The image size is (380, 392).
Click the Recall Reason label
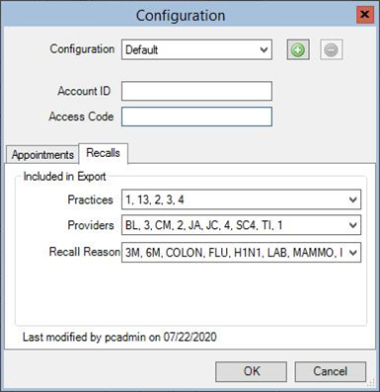(85, 252)
